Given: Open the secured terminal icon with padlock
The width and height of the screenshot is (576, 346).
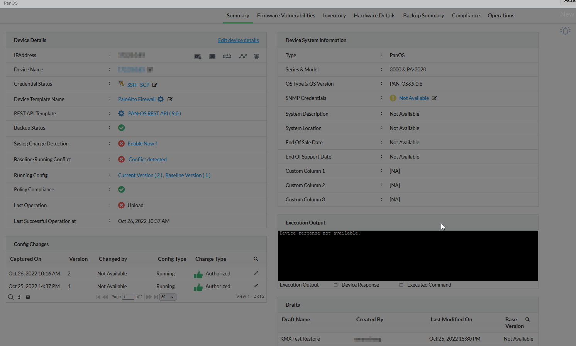Looking at the screenshot, I should (198, 56).
